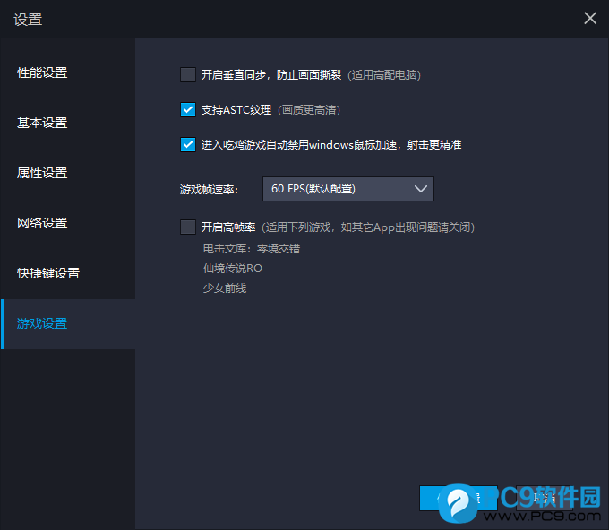Select the 游戏设置 tab
Image resolution: width=609 pixels, height=530 pixels.
[x=67, y=323]
